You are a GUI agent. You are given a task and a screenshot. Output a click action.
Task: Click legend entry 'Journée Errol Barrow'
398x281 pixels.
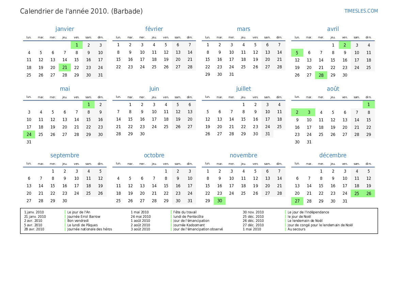click(84, 217)
